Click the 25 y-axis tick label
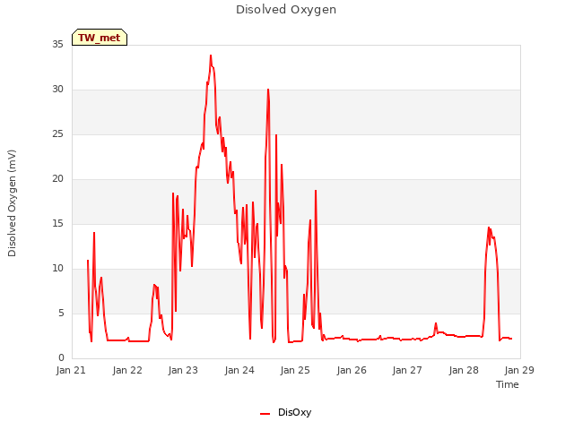 click(x=57, y=133)
